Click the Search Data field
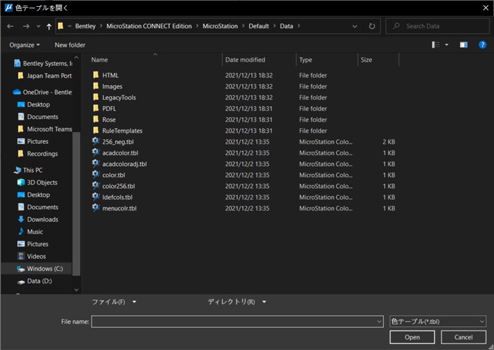 pos(437,26)
